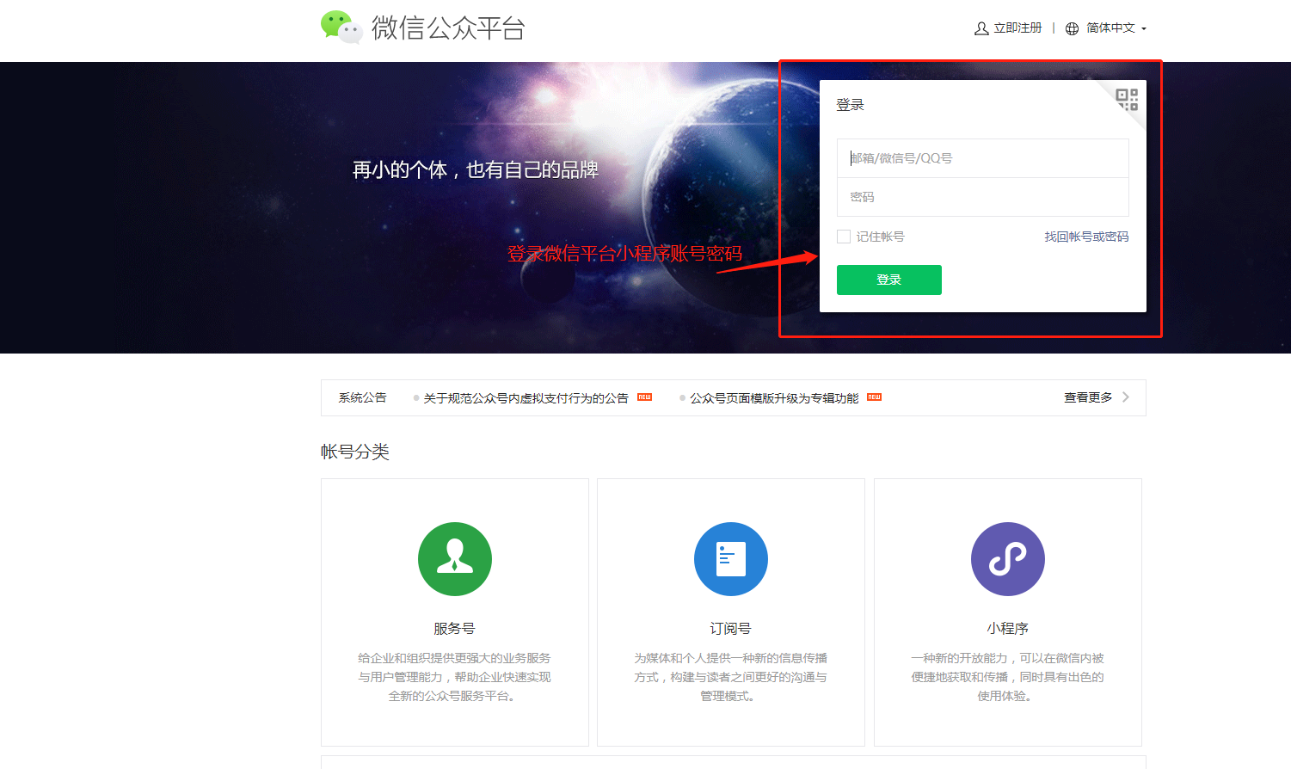1291x769 pixels.
Task: Open the 立即注册 registration link
Action: 1017,28
